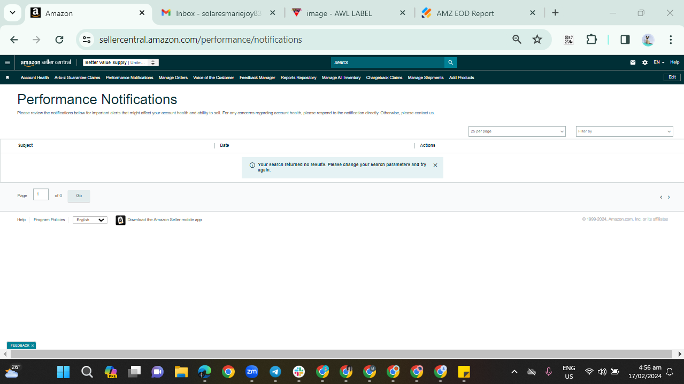Viewport: 684px width, 384px height.
Task: Open the contact us link
Action: click(x=425, y=113)
